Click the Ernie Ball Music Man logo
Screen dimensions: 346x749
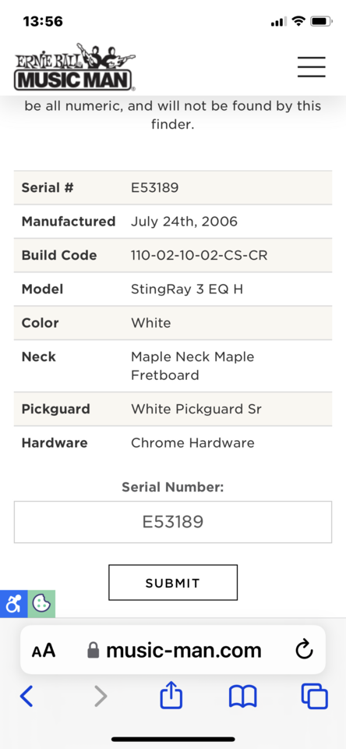75,67
